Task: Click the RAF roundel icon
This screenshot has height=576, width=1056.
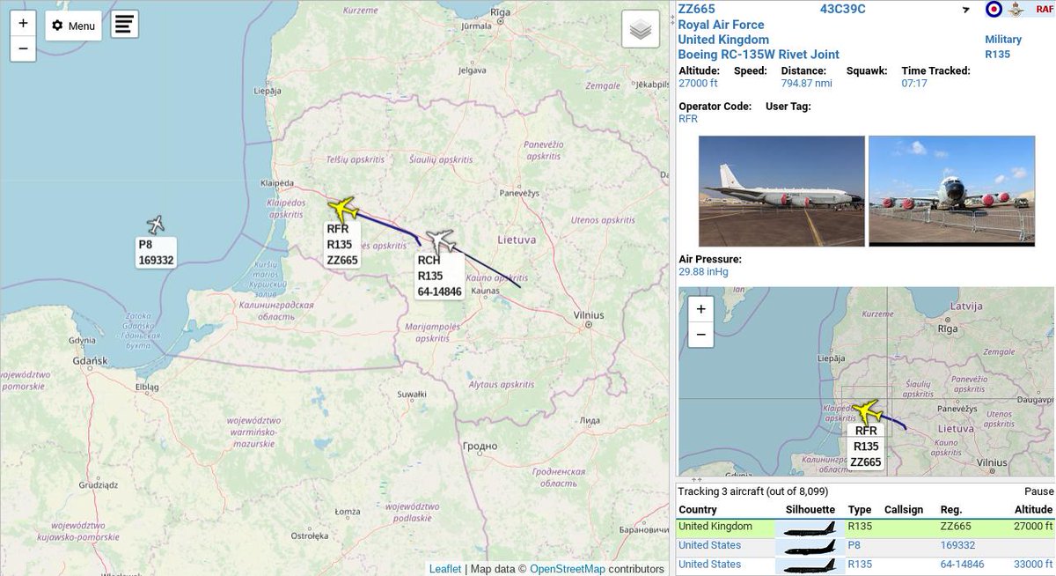Action: click(994, 10)
